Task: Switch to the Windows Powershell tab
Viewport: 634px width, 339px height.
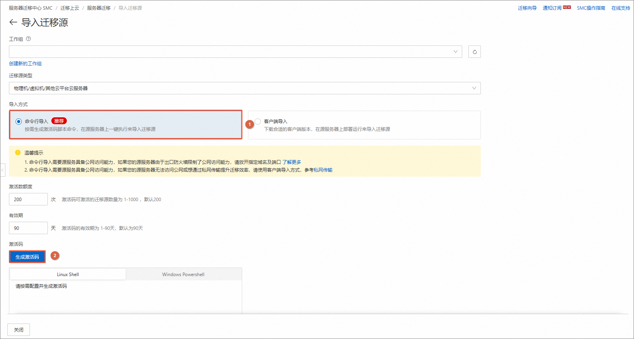Action: (183, 275)
